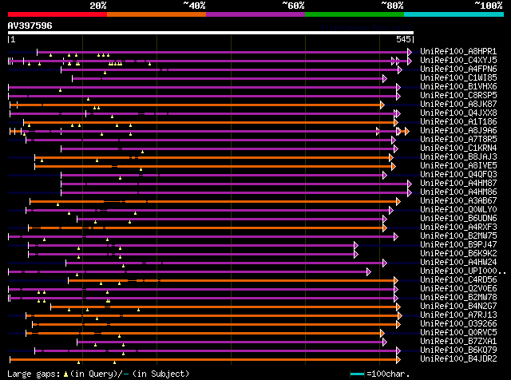This screenshot has width=511, height=380.
Task: Open the UniRef100_A3AB67 label
Action: (x=458, y=201)
